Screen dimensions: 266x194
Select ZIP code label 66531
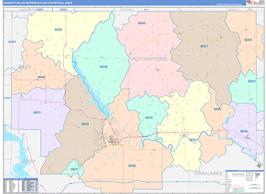37,113
